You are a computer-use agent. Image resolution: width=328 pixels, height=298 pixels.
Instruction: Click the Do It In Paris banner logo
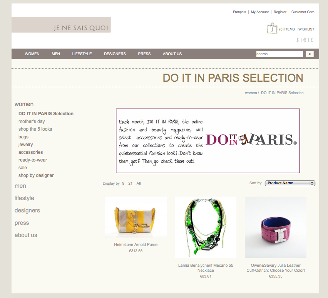(x=251, y=140)
